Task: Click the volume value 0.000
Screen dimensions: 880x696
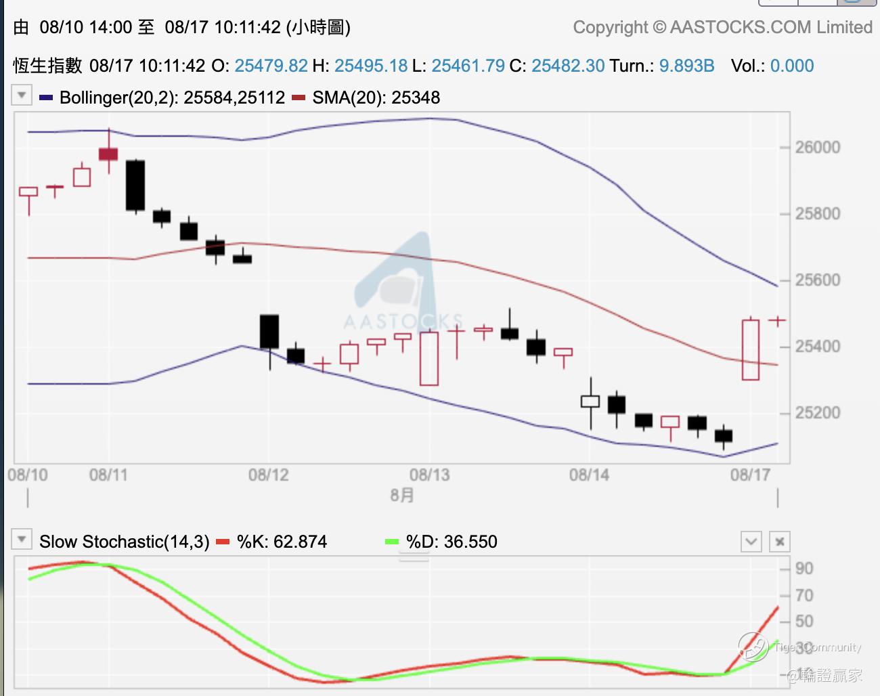Action: tap(792, 66)
